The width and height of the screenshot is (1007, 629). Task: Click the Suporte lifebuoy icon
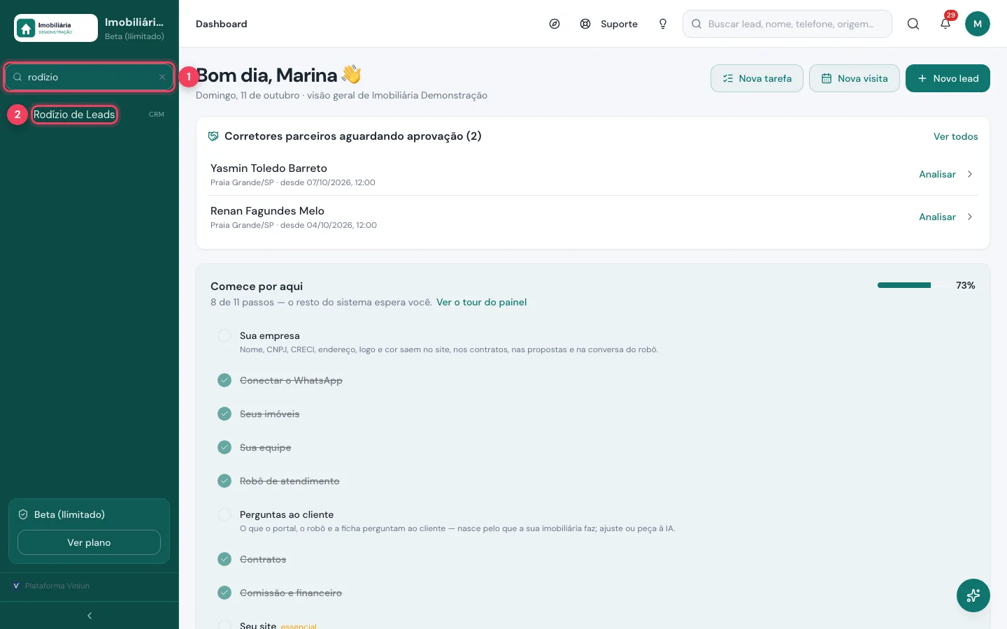[585, 24]
